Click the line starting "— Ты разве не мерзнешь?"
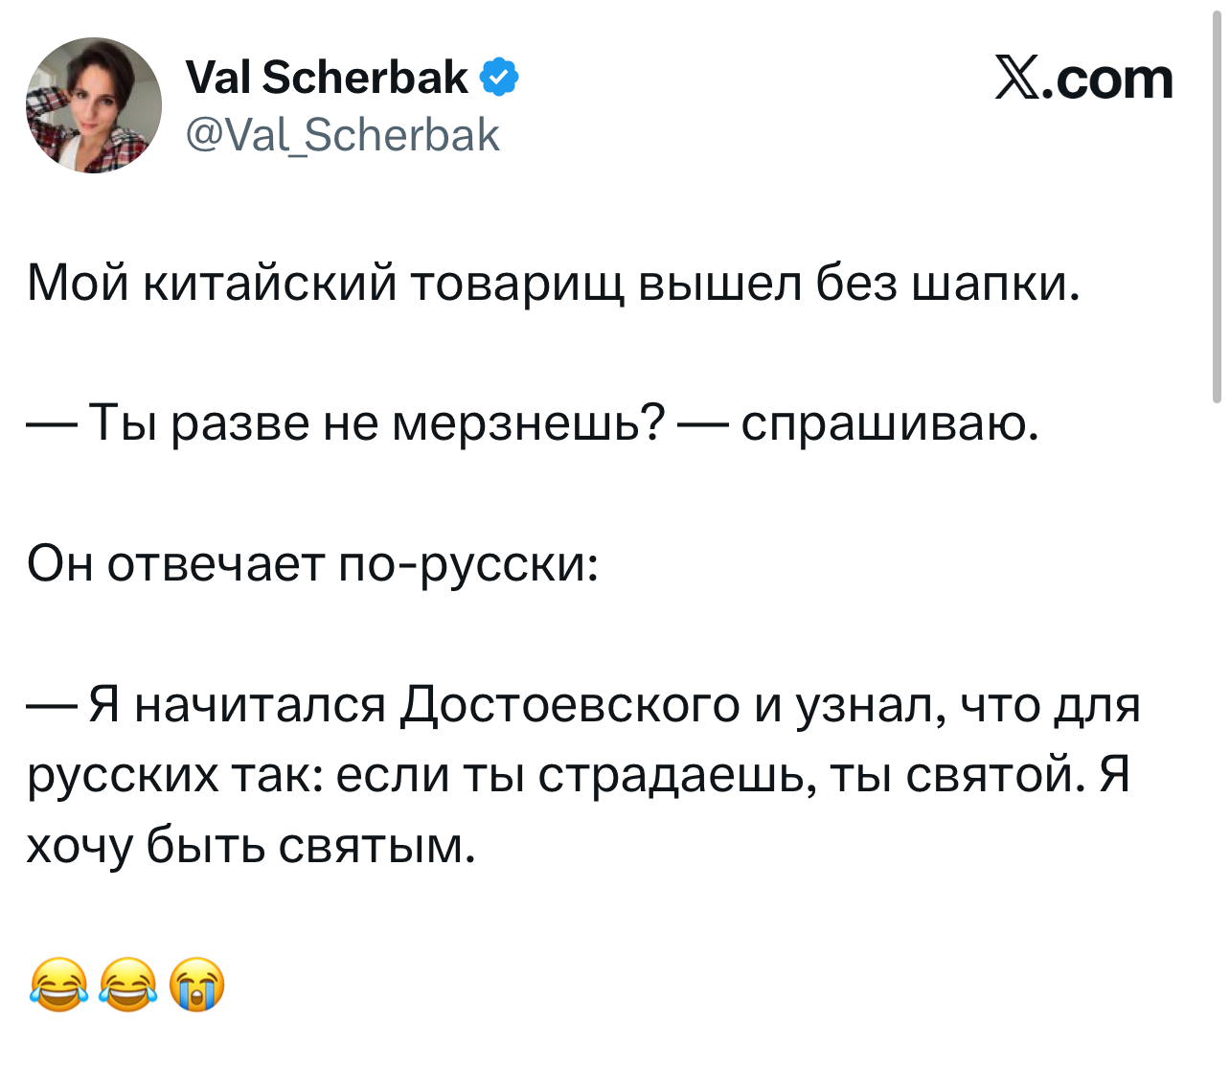1230x1071 pixels. tap(533, 422)
